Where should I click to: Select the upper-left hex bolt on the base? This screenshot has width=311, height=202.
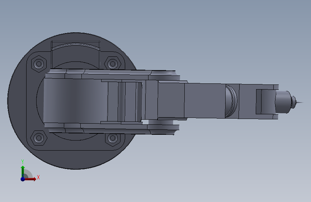39,64
